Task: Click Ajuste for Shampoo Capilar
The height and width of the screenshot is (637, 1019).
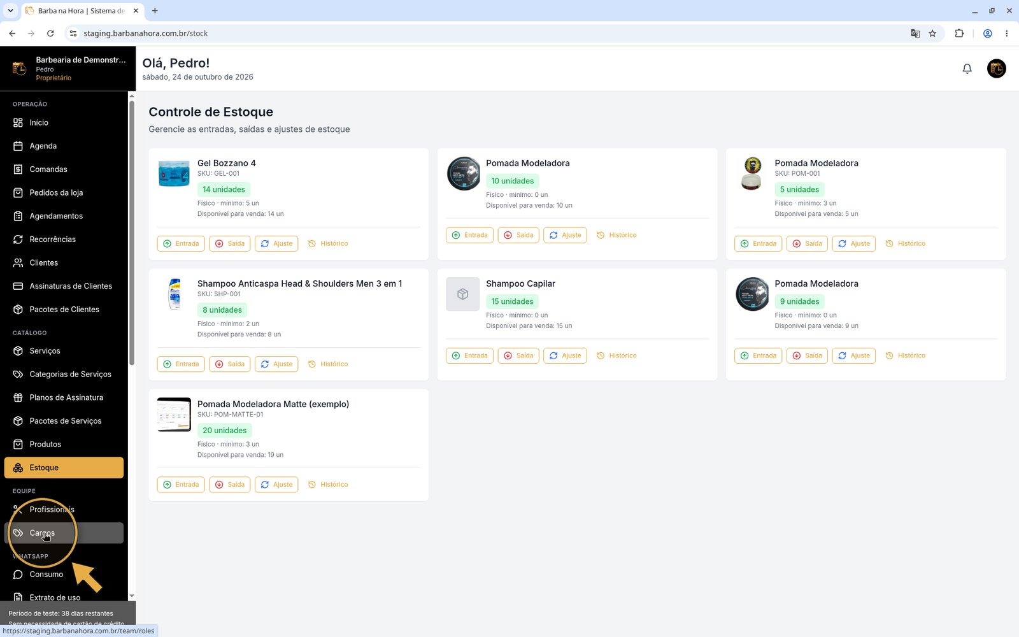Action: click(565, 355)
